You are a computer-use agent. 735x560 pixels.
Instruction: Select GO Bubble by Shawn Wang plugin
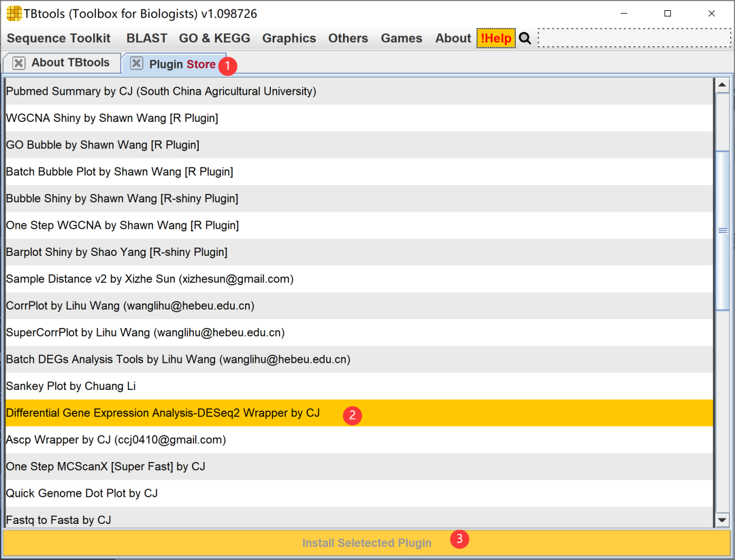pyautogui.click(x=359, y=145)
